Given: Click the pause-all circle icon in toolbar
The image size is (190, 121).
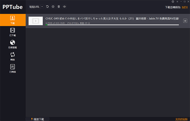Looking at the screenshot, I should coord(53,6).
